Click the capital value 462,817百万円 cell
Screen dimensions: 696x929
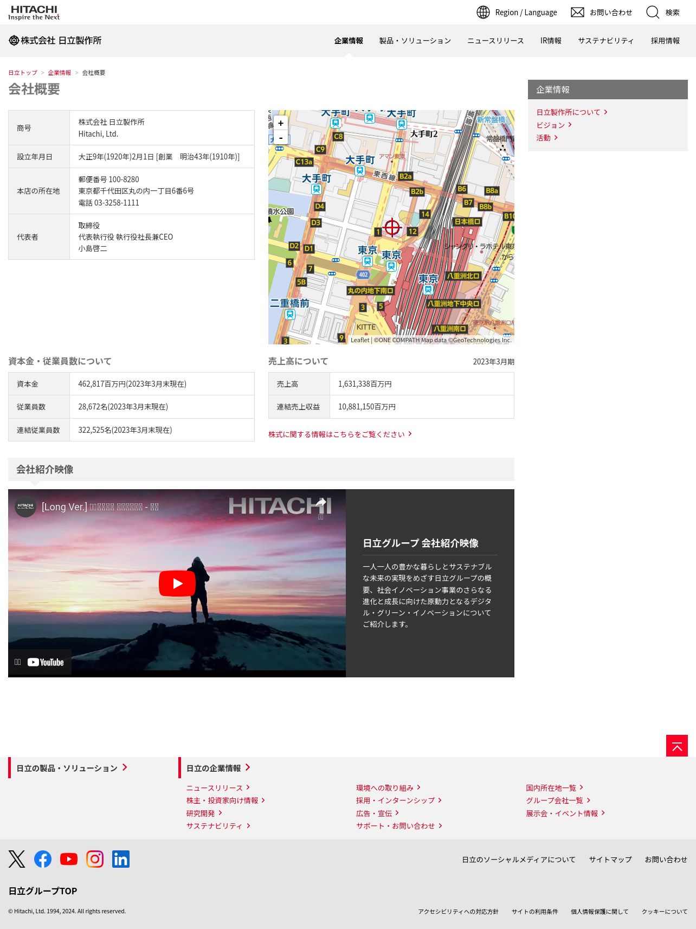(162, 384)
